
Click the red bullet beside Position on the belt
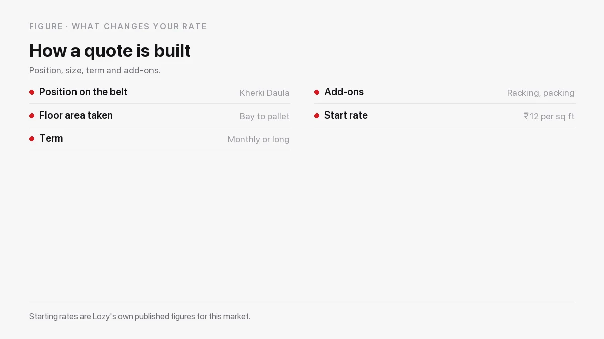coord(32,92)
